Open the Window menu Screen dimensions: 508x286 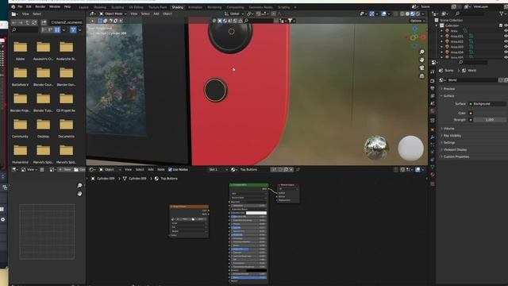pyautogui.click(x=55, y=7)
